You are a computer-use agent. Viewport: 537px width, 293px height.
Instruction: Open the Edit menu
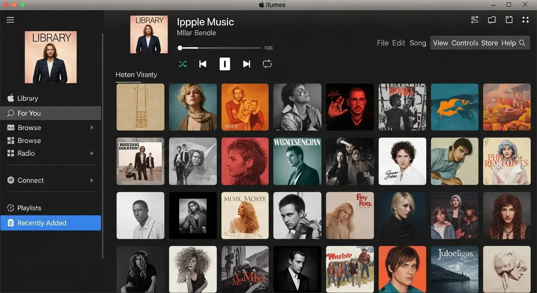tap(399, 43)
